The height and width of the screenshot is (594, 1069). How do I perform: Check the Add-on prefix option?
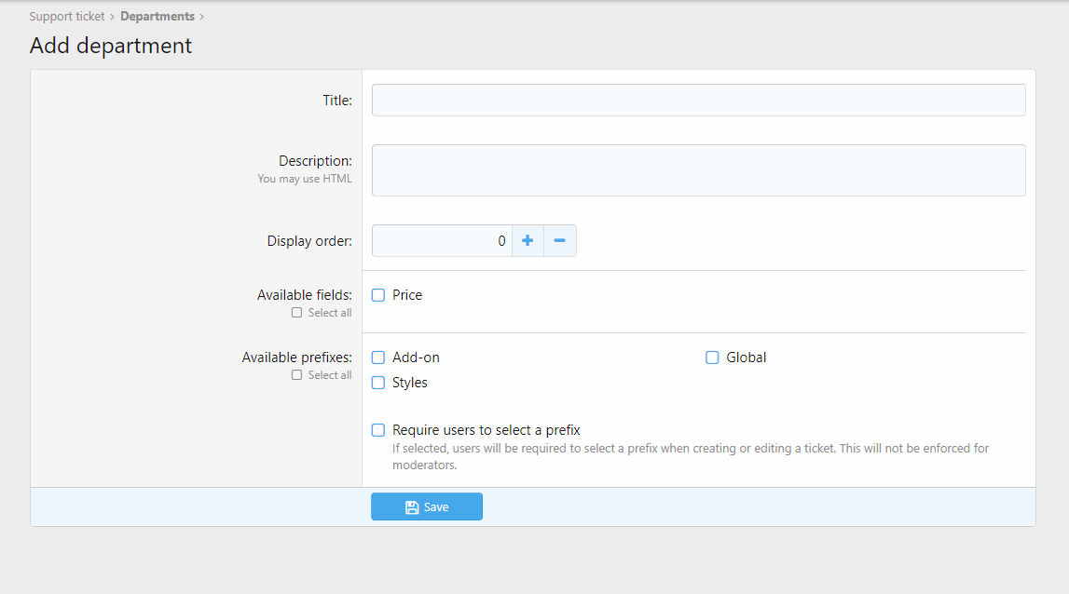point(378,358)
